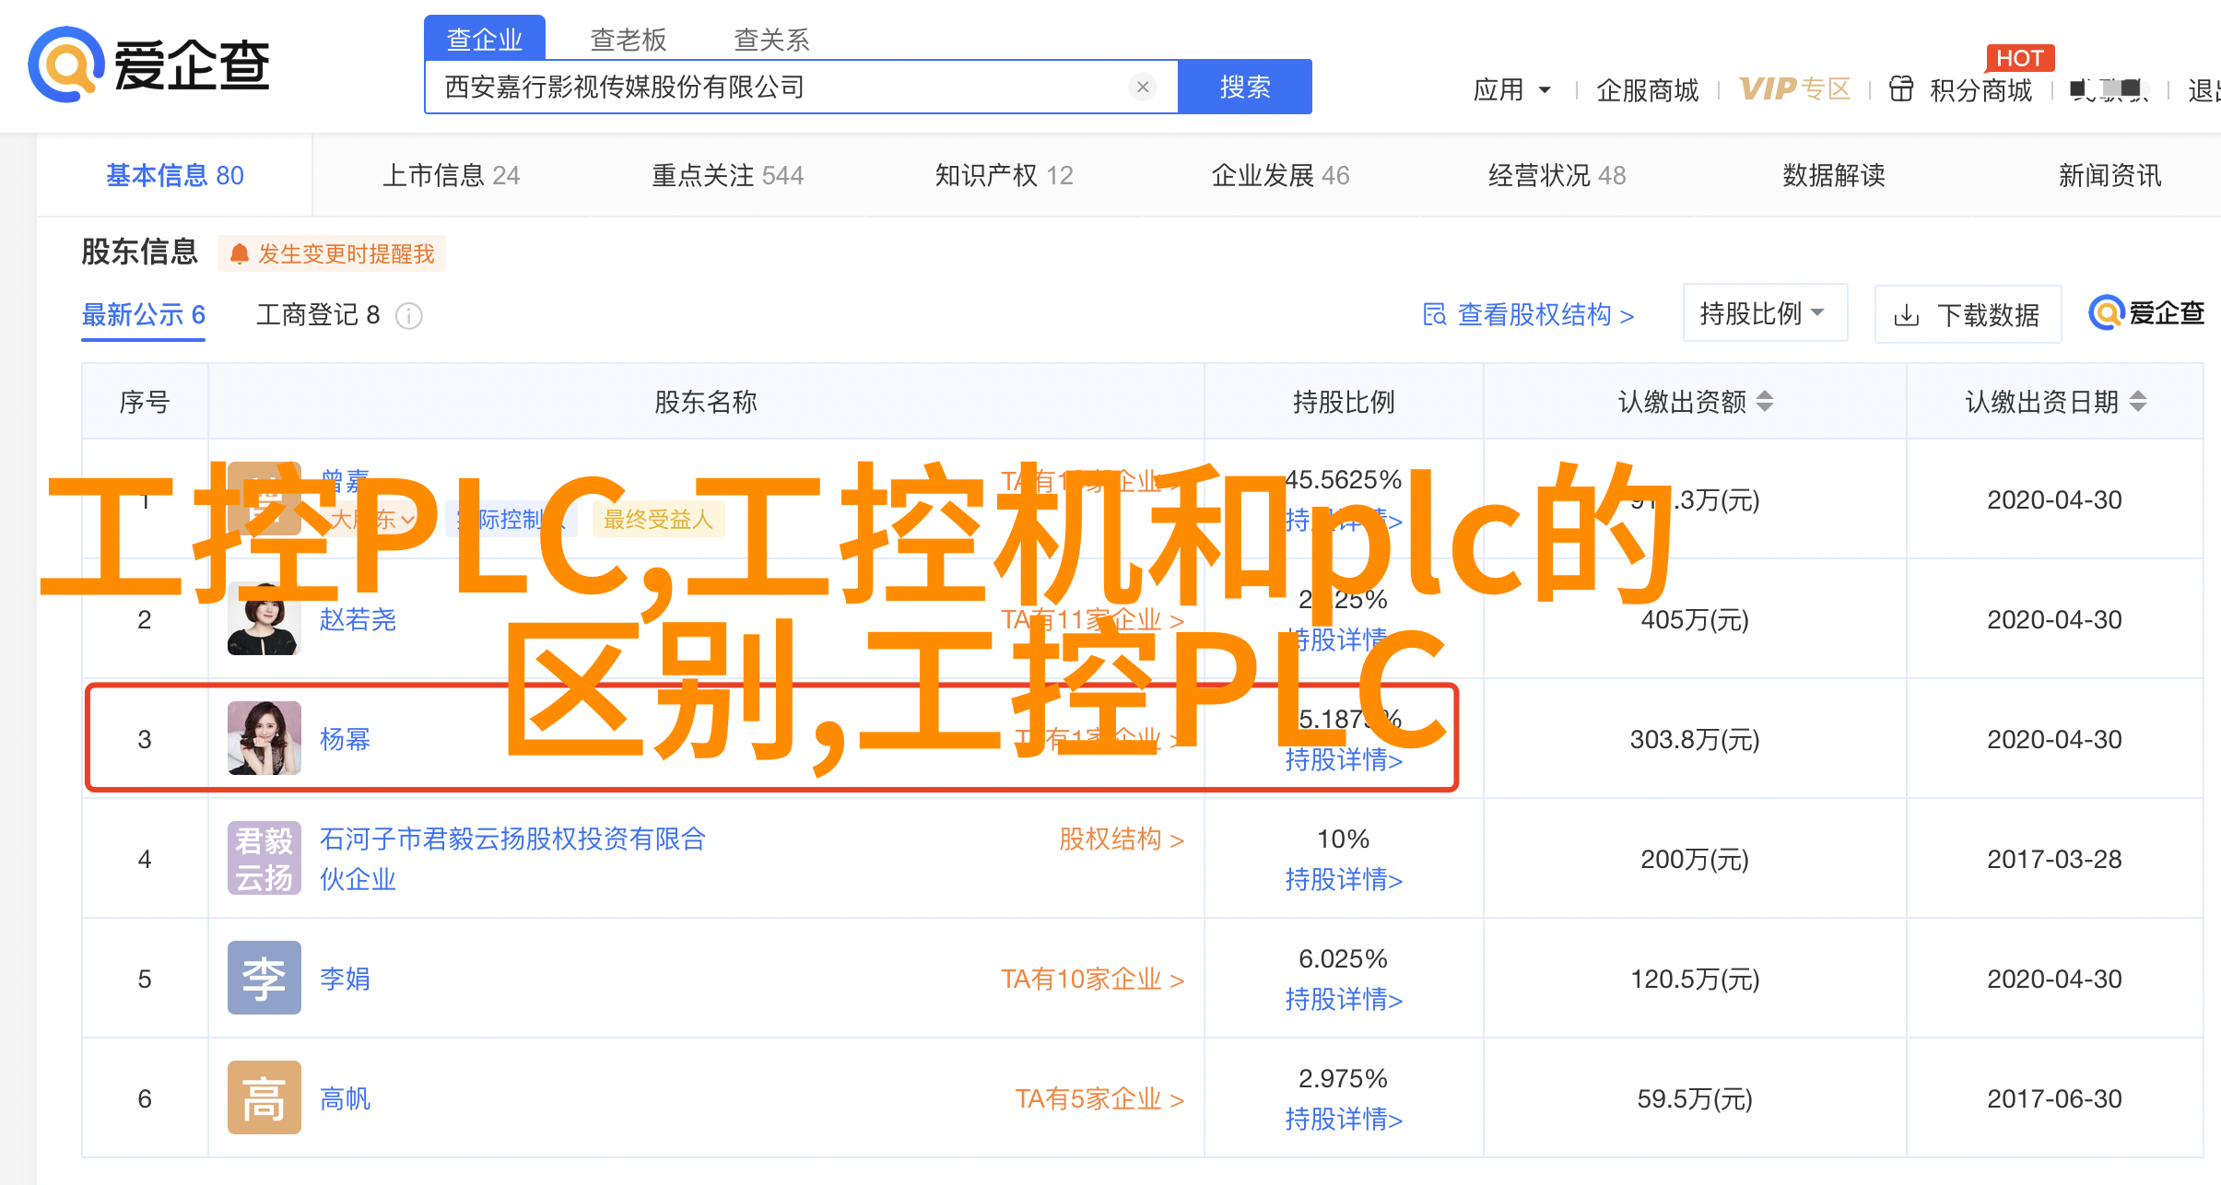
Task: Select the 2017-03-28 date cell
Action: (2054, 859)
